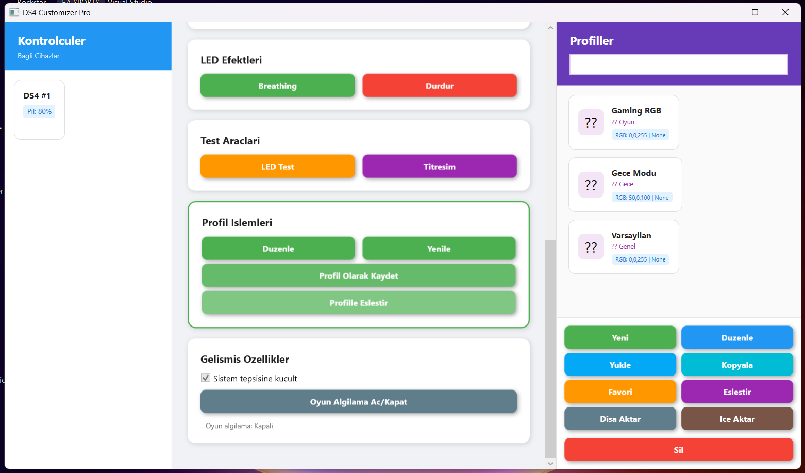The height and width of the screenshot is (473, 805).
Task: Select the DS4 #1 controller card
Action: tap(40, 110)
